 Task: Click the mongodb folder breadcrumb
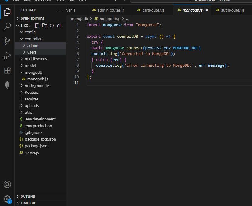[79, 19]
